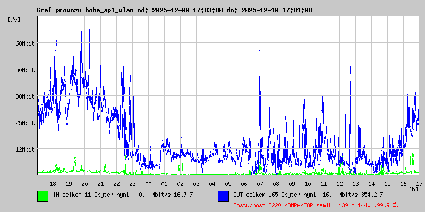Screen dimensions: 425x212
Task: Click hour 17 at the axis end
Action: pos(419,184)
